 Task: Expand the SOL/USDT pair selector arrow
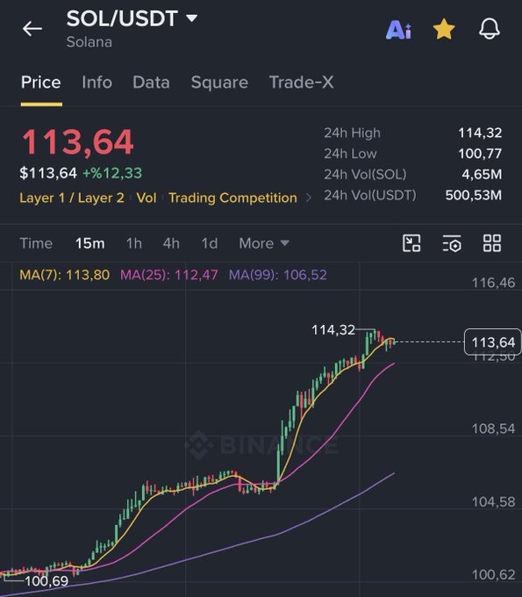coord(192,18)
